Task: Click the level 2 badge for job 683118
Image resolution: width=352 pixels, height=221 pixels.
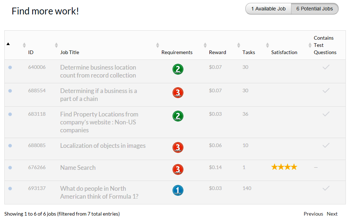Action: [178, 116]
